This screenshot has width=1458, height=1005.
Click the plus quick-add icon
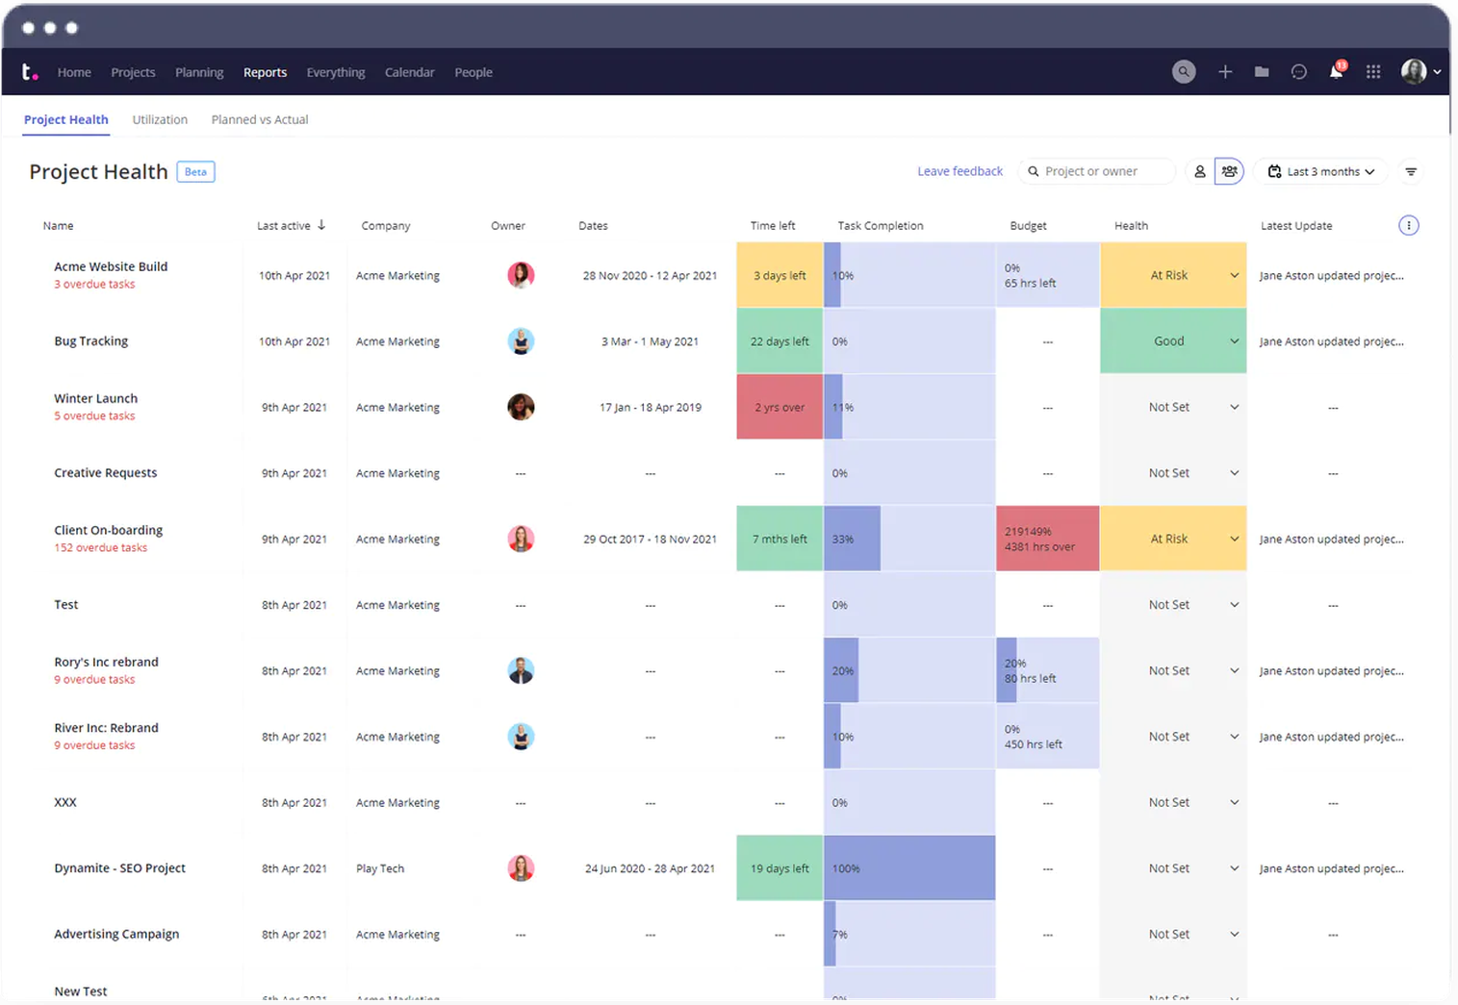click(1225, 72)
